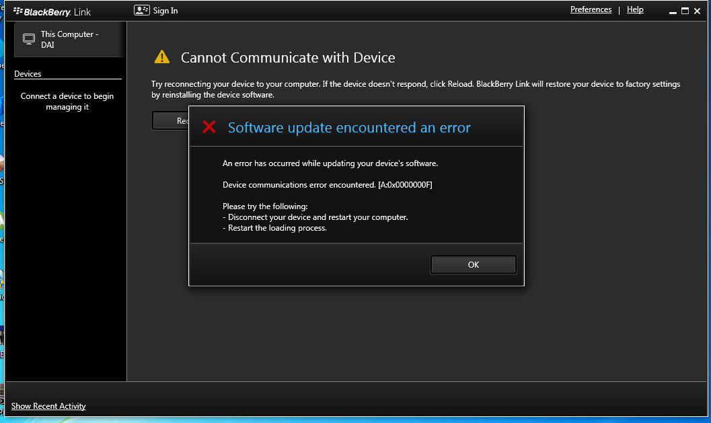Click the error code A:0x0000000F line

pyautogui.click(x=328, y=185)
